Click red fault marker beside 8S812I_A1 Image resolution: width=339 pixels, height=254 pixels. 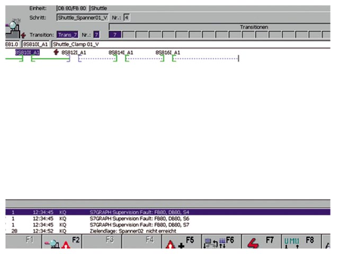56,52
